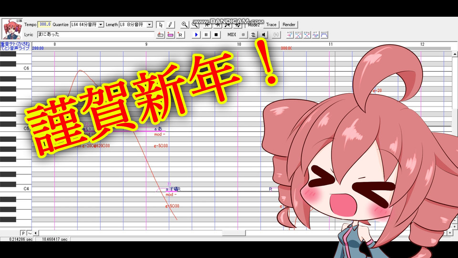
Task: Click the pink insert lyric note icon
Action: pos(170,35)
